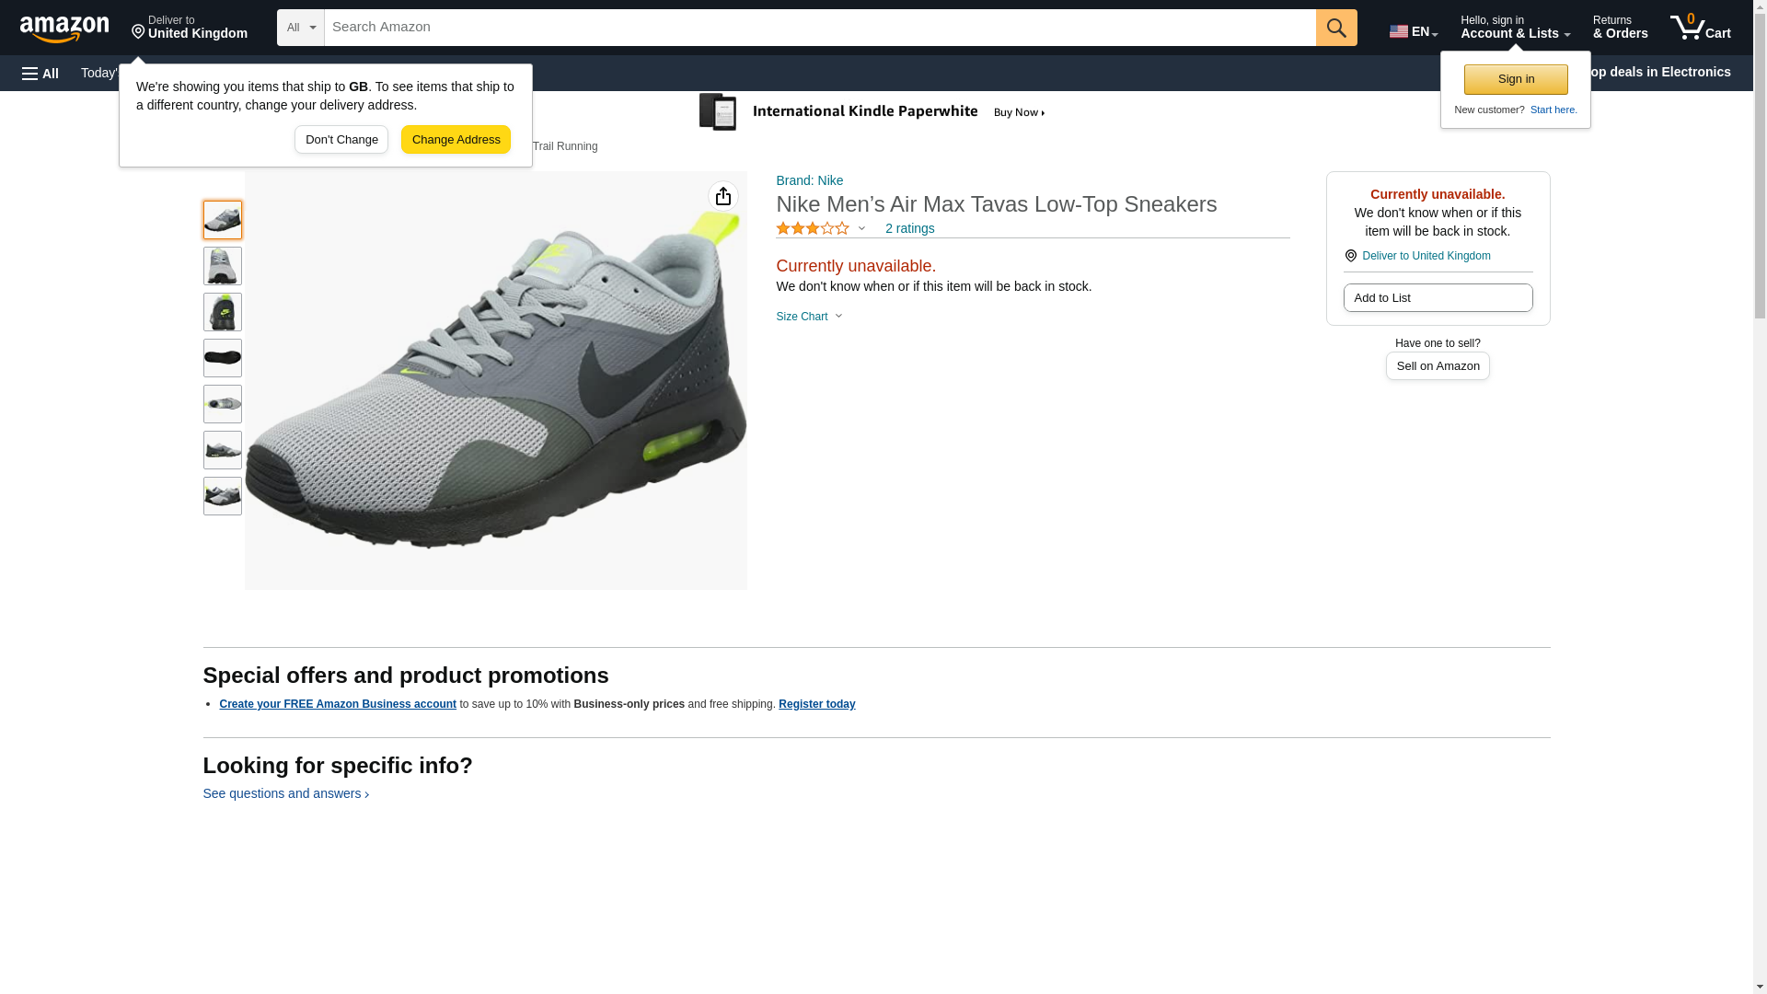
Task: Open Account & Lists menu
Action: [x=1514, y=27]
